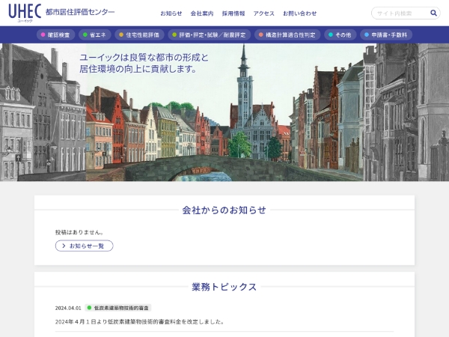Click the UHEC logo

click(x=25, y=13)
